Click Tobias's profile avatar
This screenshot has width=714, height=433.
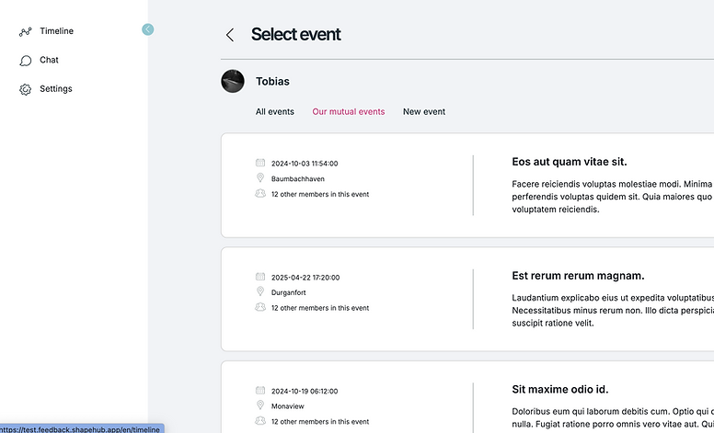[x=233, y=81]
